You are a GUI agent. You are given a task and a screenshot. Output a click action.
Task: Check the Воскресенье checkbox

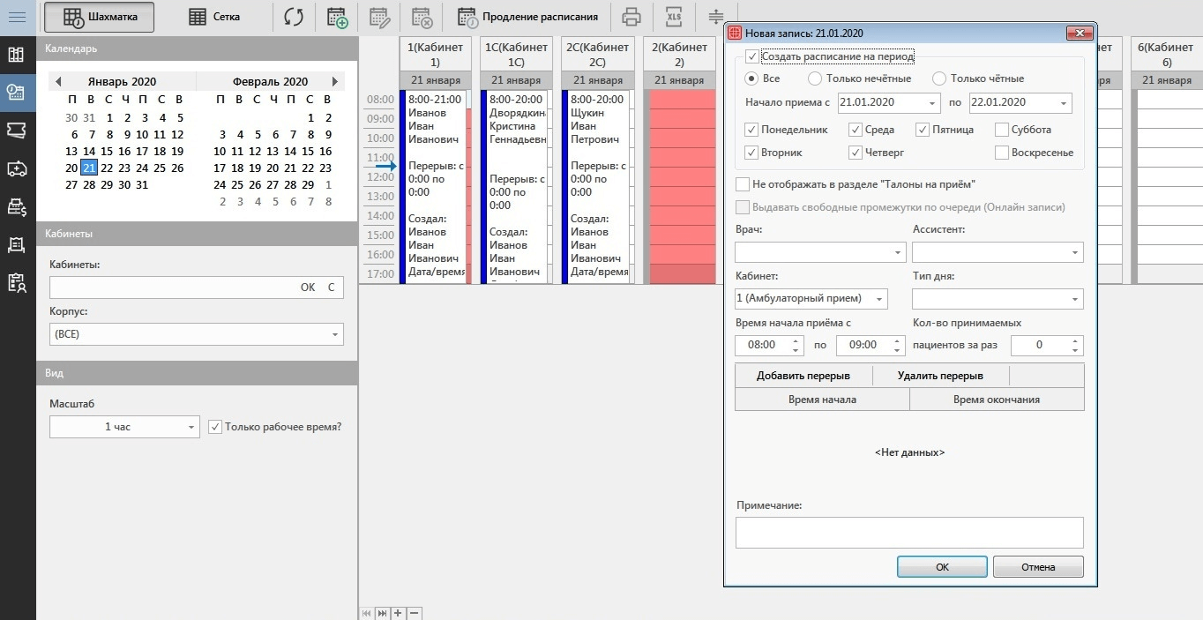coord(1002,153)
